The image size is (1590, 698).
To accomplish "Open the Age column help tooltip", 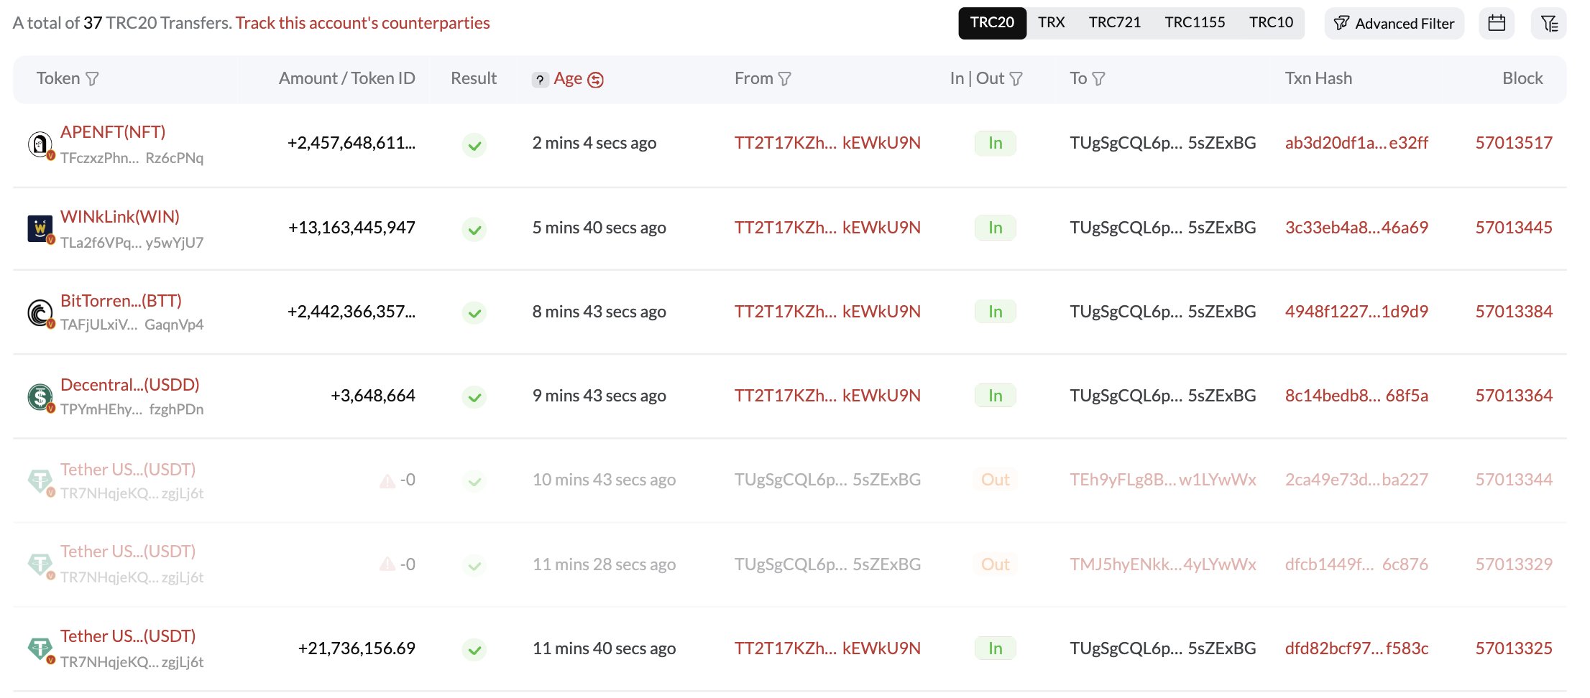I will tap(539, 79).
